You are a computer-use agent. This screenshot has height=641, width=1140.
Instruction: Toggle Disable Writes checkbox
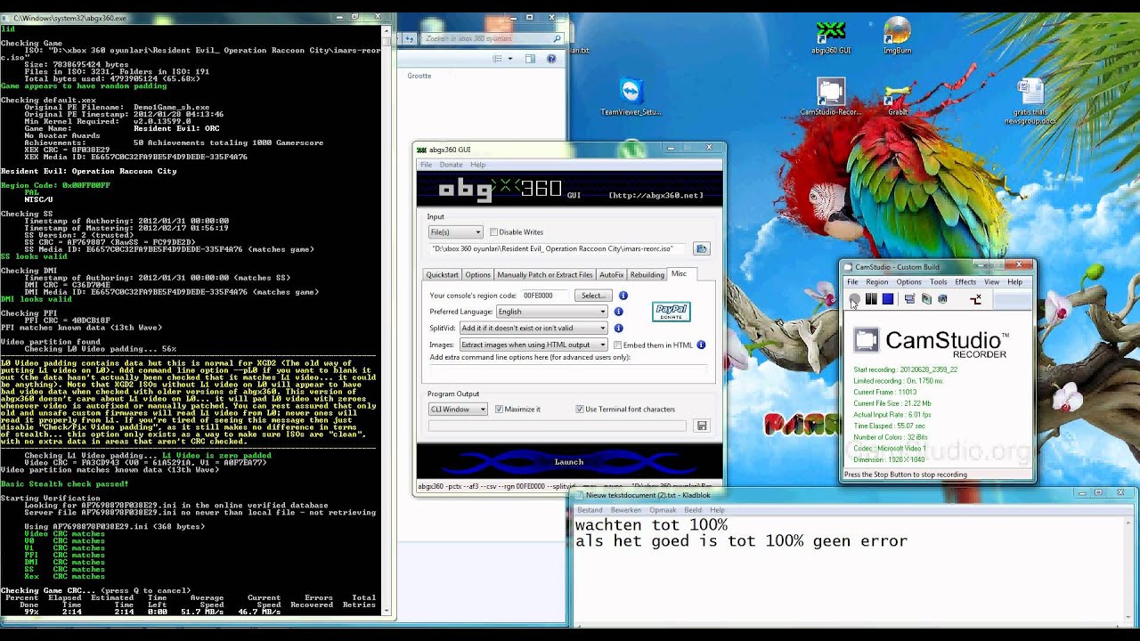[493, 232]
